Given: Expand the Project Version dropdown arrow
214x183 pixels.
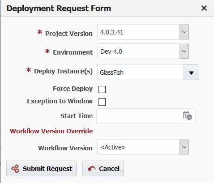Looking at the screenshot, I should coord(184,32).
